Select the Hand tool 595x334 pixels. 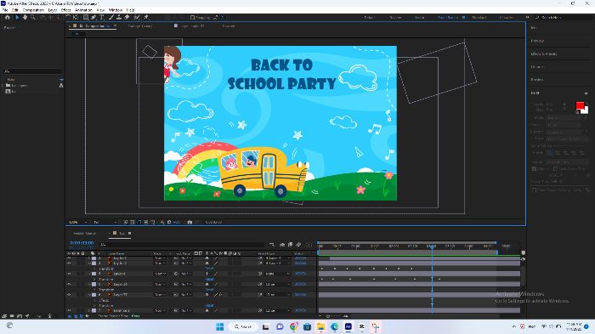(x=25, y=18)
